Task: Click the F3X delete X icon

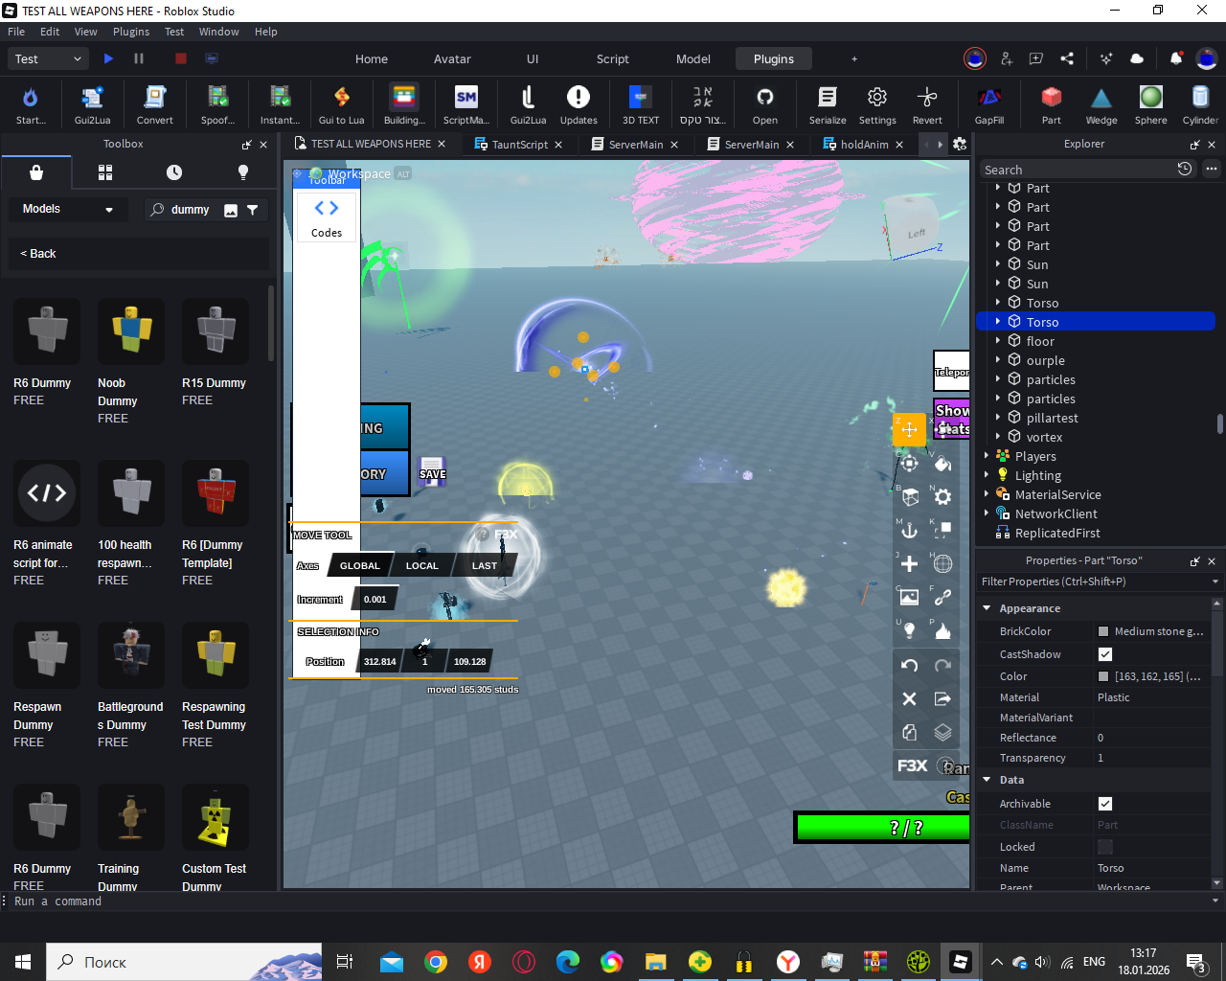Action: (x=910, y=699)
